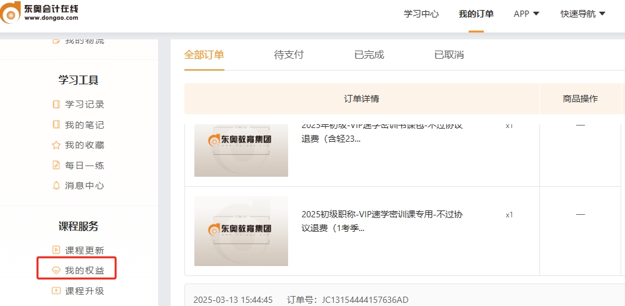This screenshot has height=306, width=625.
Task: Switch to the 待支付 tab
Action: click(289, 54)
